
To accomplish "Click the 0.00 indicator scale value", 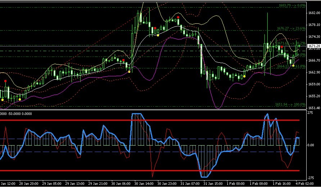I will pos(311,145).
